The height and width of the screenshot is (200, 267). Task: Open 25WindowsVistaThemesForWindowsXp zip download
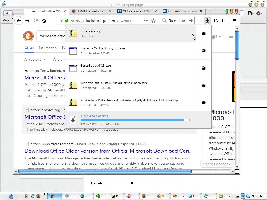131,103
